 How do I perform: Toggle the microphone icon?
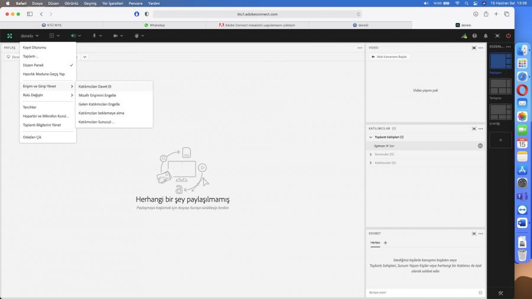[95, 35]
